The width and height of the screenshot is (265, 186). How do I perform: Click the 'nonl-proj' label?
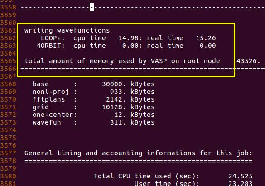click(x=51, y=92)
